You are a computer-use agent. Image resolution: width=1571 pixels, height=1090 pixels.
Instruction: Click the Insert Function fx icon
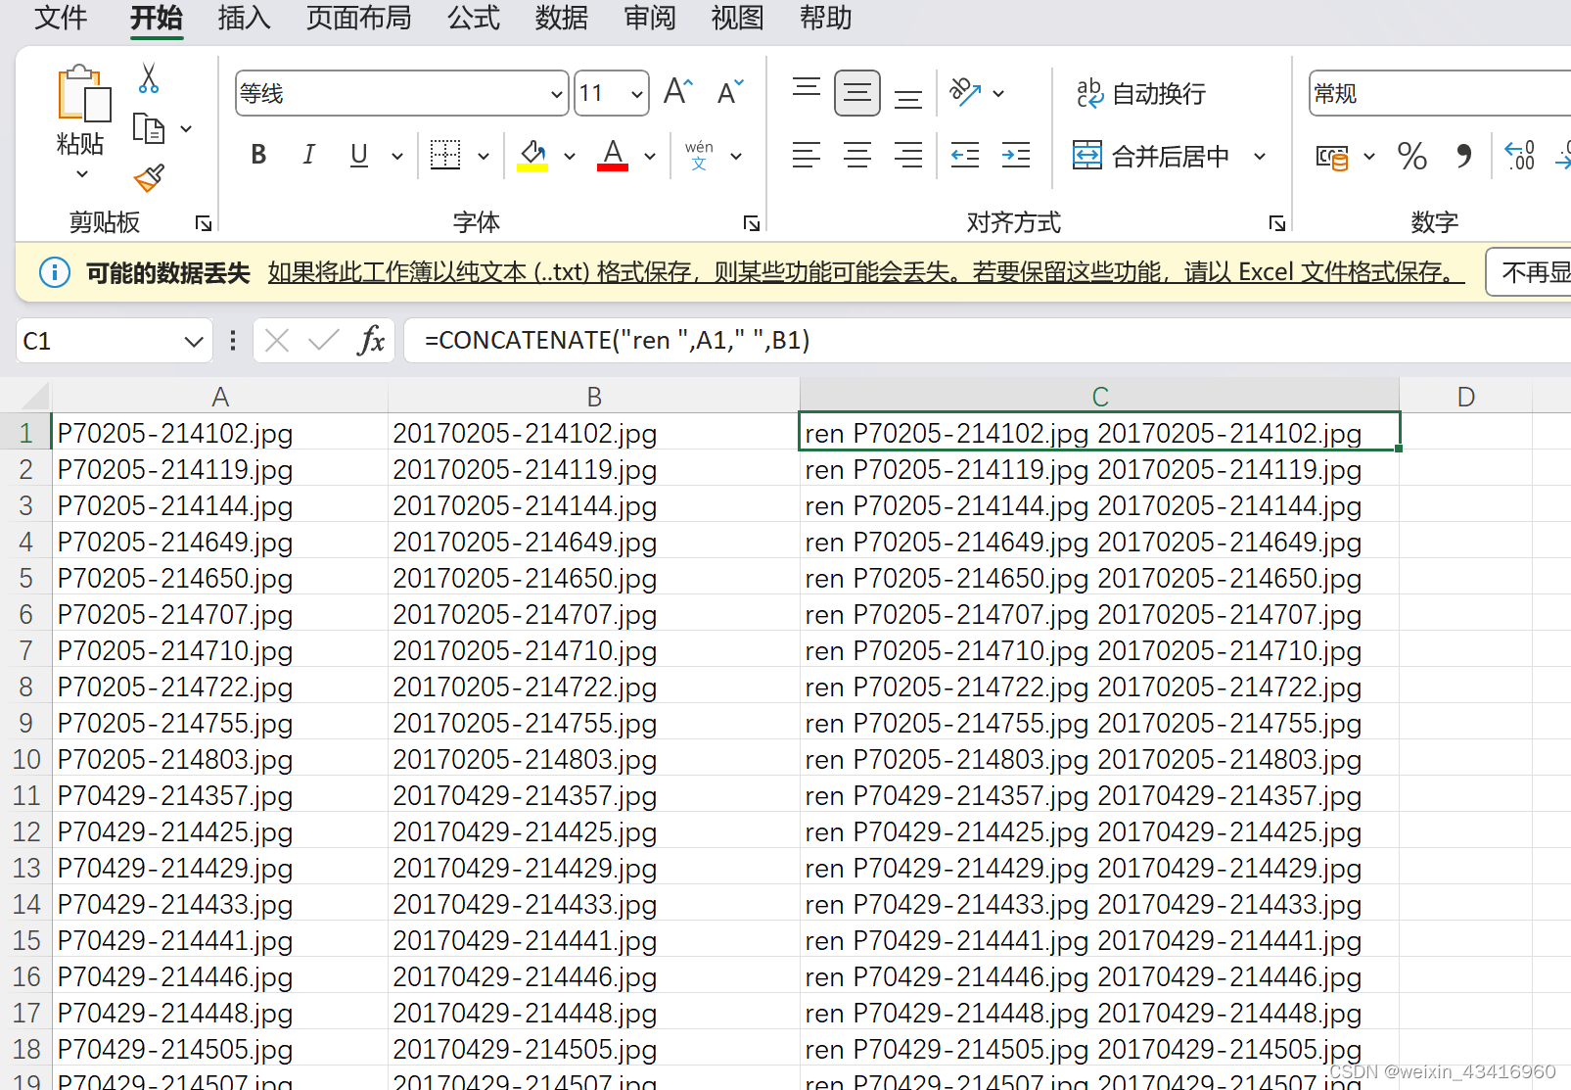tap(371, 341)
